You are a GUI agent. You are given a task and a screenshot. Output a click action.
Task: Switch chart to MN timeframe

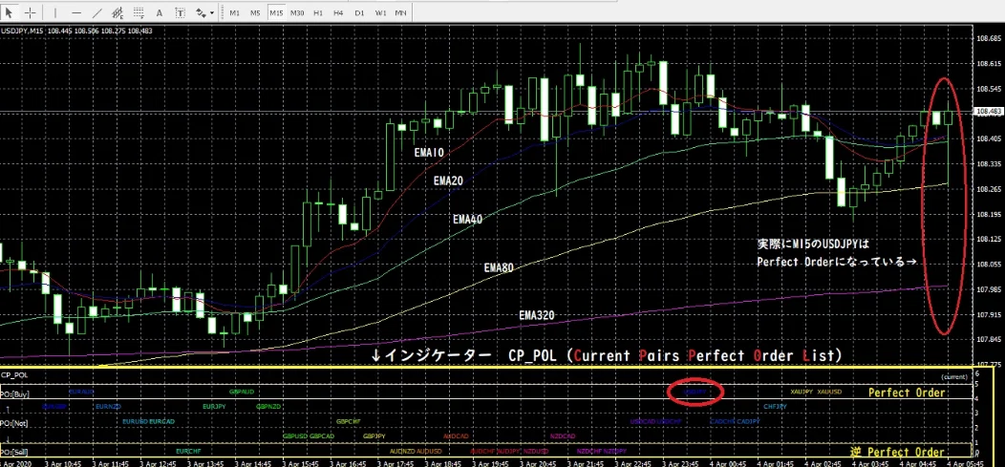tap(400, 12)
